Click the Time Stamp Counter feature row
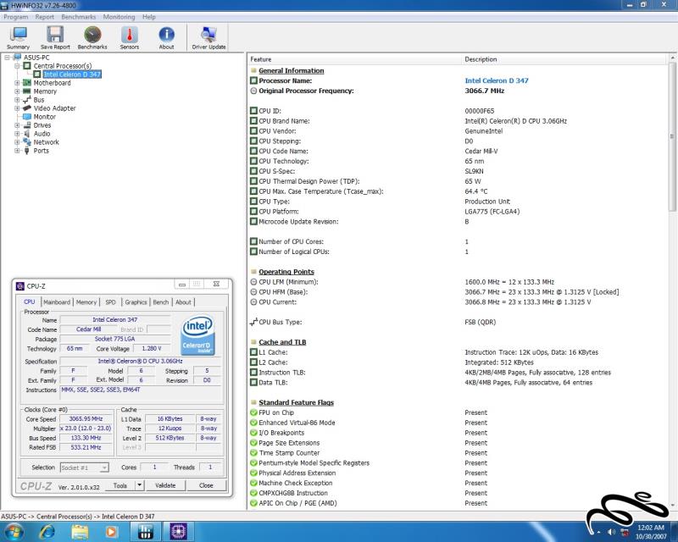 click(458, 453)
